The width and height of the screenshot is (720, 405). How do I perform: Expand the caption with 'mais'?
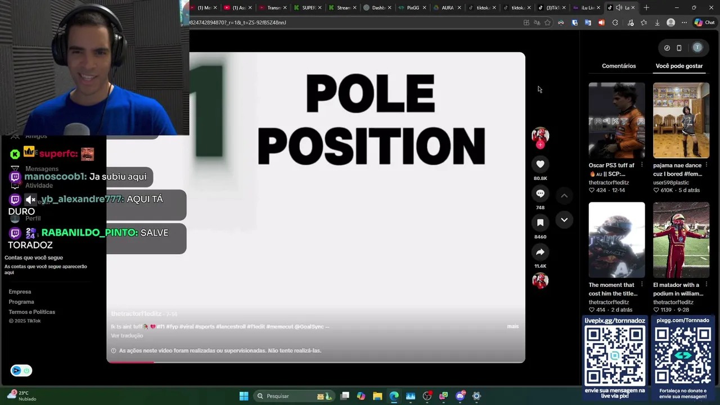click(x=512, y=326)
